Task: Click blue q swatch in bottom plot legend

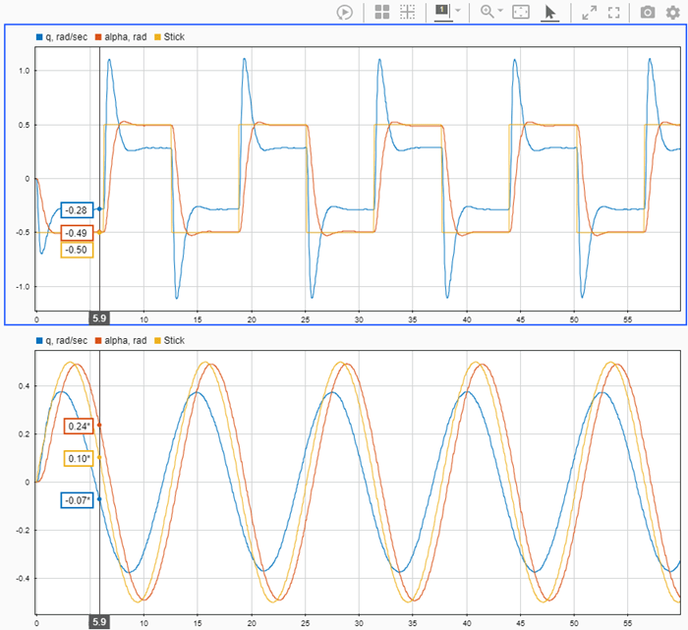Action: [x=39, y=341]
